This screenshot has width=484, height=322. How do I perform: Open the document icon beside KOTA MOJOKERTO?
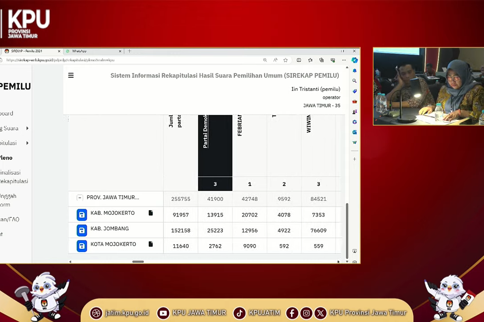[x=151, y=244]
